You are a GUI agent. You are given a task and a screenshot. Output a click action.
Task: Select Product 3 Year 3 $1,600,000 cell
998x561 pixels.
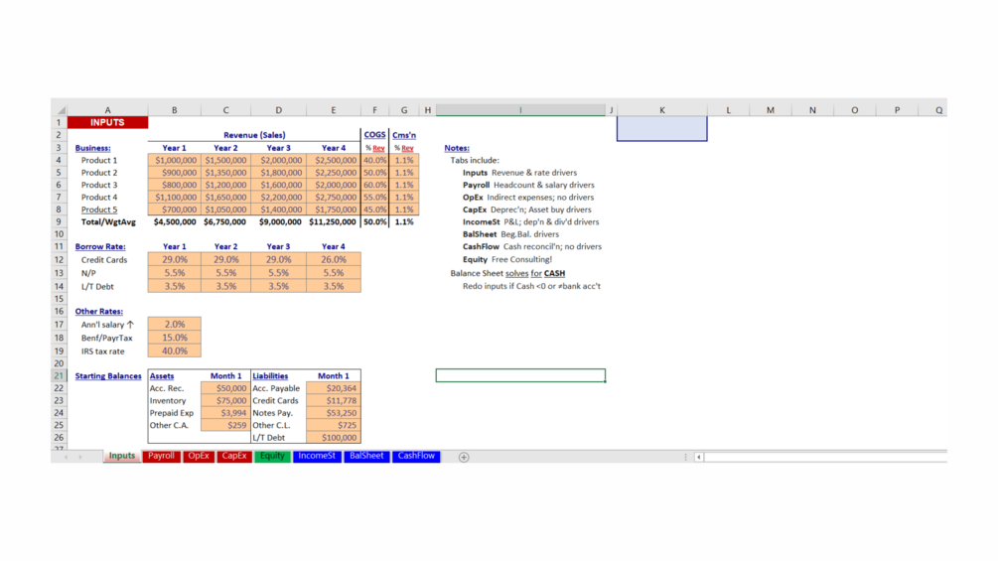279,185
